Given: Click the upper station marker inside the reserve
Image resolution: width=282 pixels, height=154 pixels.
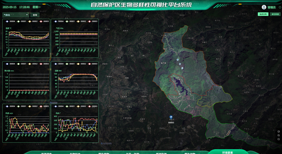Looking at the screenshot, I should (178, 59).
